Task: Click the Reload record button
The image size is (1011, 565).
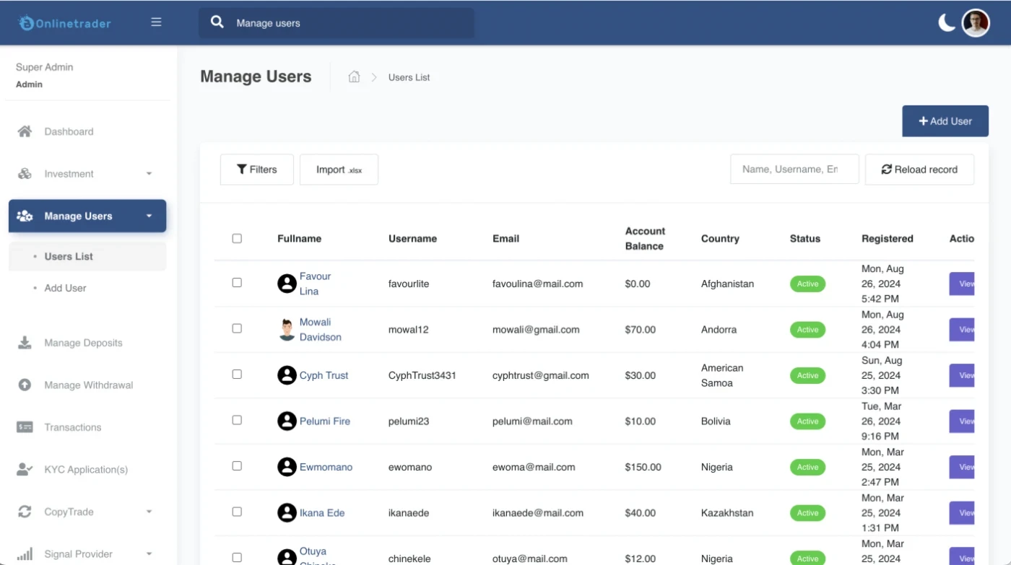Action: click(919, 170)
